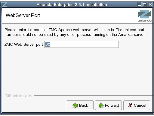Click the 'ZMC Web Server port' label
This screenshot has height=116, width=154.
pyautogui.click(x=23, y=45)
